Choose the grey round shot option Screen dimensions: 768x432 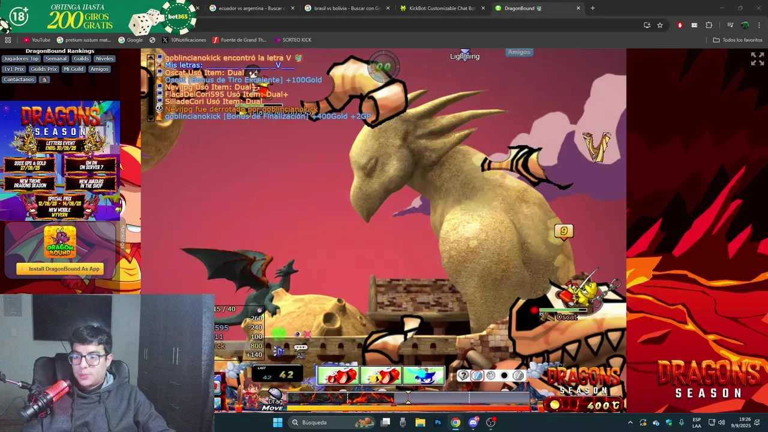click(491, 376)
